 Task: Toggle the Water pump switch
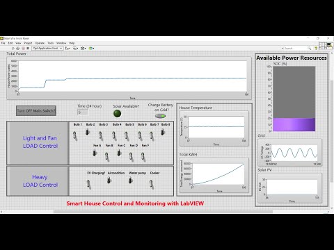[130, 180]
